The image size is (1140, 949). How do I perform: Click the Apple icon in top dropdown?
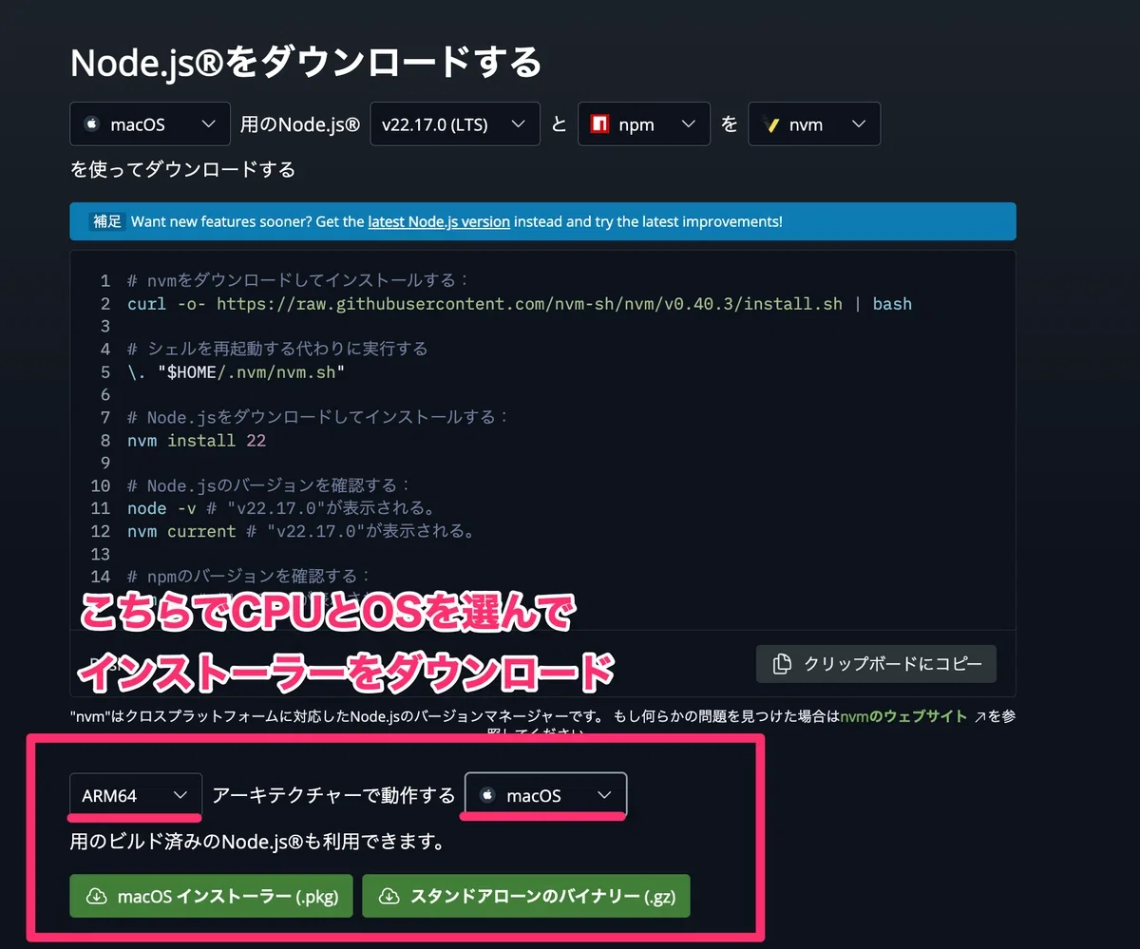[92, 124]
